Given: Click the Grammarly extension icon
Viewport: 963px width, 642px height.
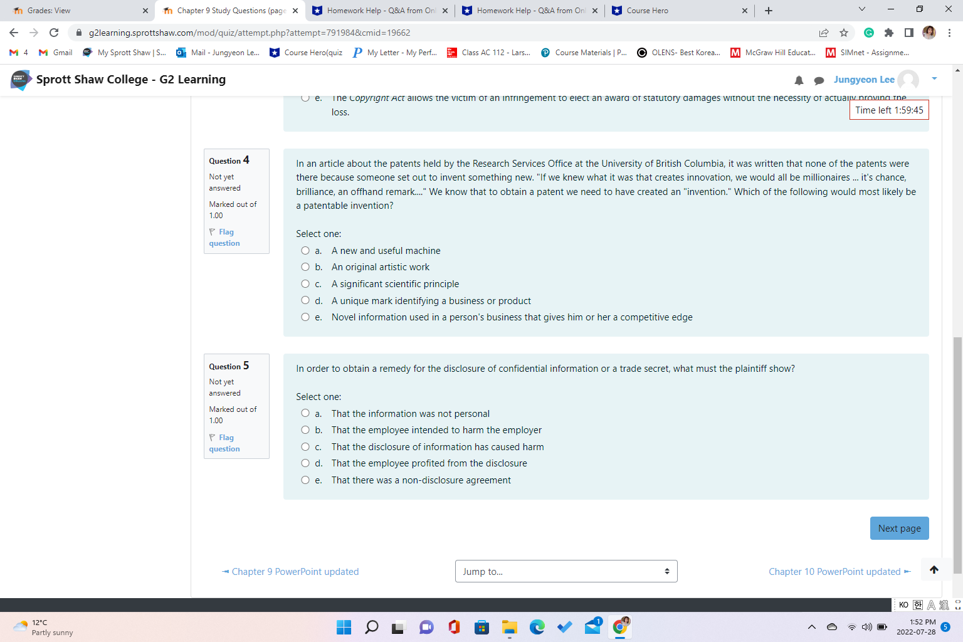Looking at the screenshot, I should [868, 33].
